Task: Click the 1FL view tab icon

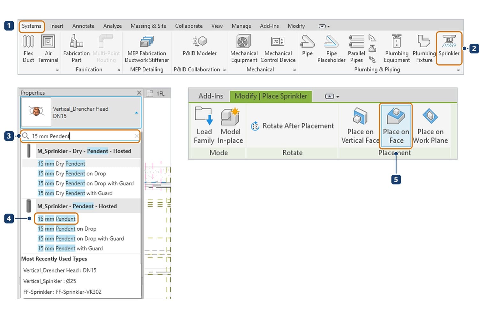Action: coord(149,93)
